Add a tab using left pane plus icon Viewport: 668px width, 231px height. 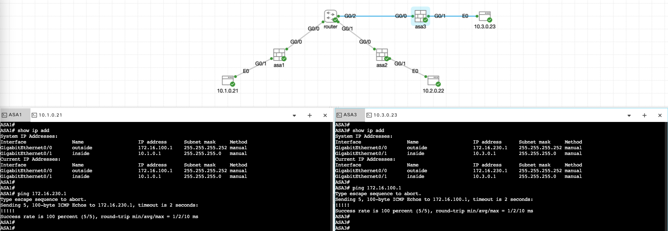[310, 115]
